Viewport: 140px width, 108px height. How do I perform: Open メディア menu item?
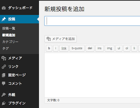pyautogui.click(x=19, y=58)
